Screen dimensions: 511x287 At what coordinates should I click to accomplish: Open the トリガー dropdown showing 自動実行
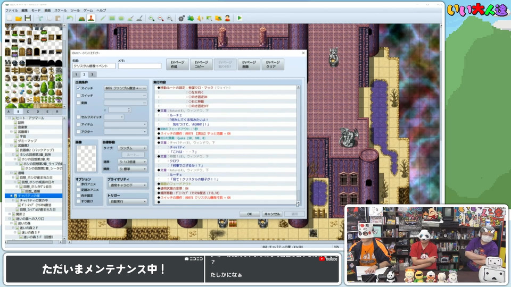(128, 201)
